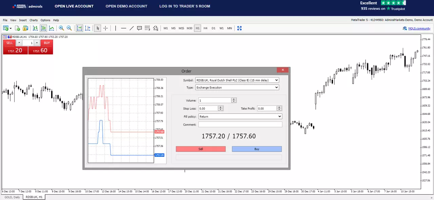Image resolution: width=434 pixels, height=200 pixels.
Task: Edit one-click panel volume field
Action: pyautogui.click(x=28, y=43)
